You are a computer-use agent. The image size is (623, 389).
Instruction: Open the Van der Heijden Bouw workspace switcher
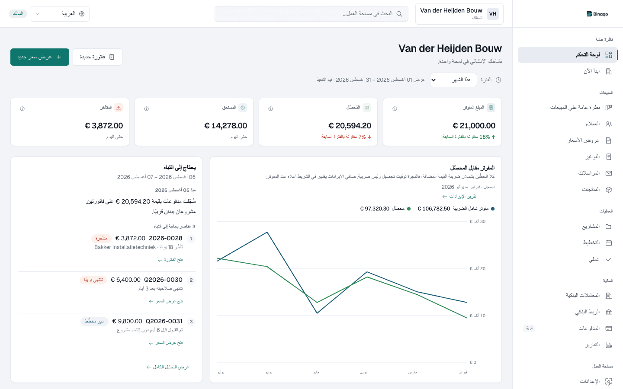pyautogui.click(x=459, y=14)
